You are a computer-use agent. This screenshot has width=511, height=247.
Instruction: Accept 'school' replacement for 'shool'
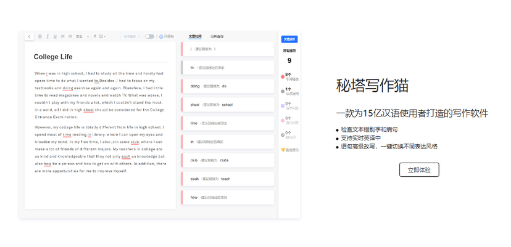click(x=227, y=105)
